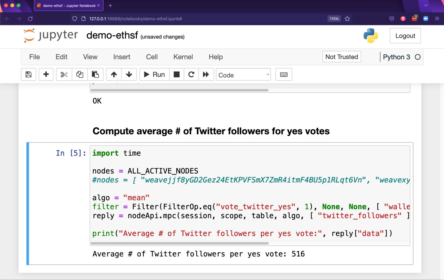This screenshot has height=280, width=444.
Task: Paste cells below
Action: (95, 74)
